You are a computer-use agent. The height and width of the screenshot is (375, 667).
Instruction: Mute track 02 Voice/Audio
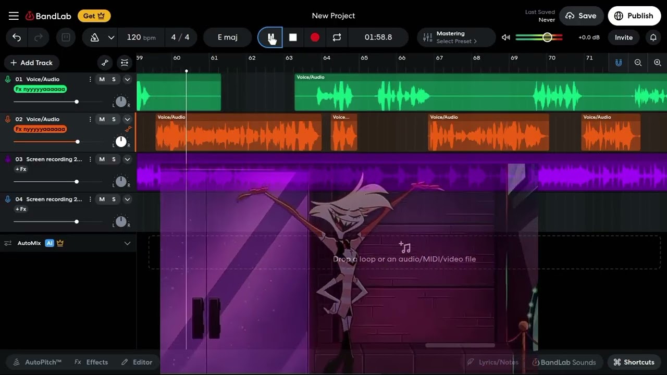click(102, 119)
